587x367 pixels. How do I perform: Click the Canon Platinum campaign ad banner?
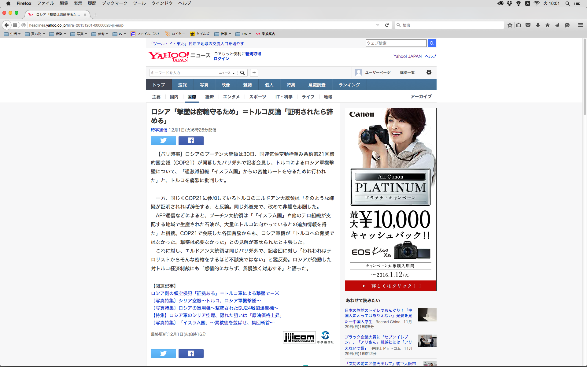click(390, 199)
